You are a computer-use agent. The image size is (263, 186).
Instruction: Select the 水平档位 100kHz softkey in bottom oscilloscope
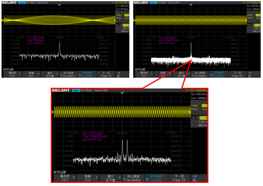pos(156,178)
